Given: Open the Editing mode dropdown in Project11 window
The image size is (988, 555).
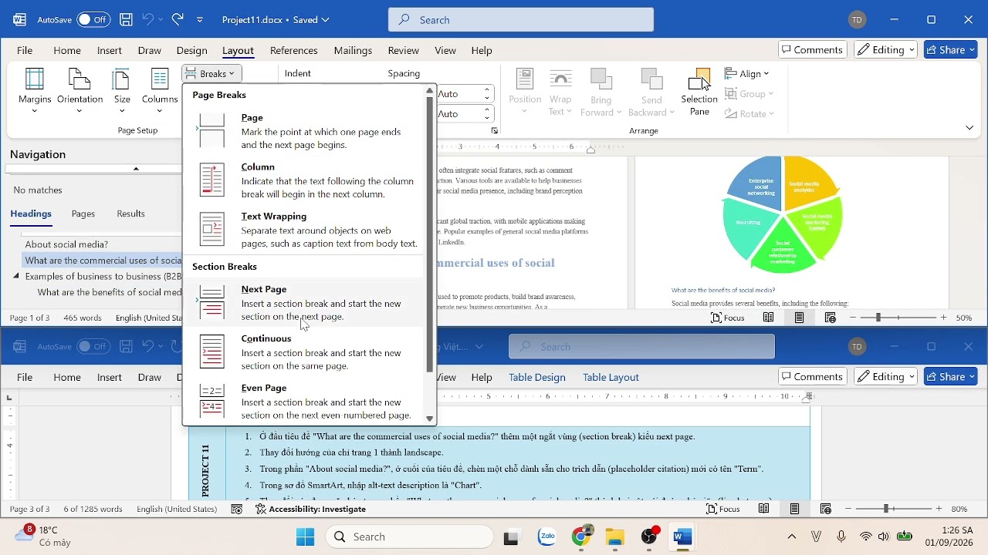Looking at the screenshot, I should (885, 49).
